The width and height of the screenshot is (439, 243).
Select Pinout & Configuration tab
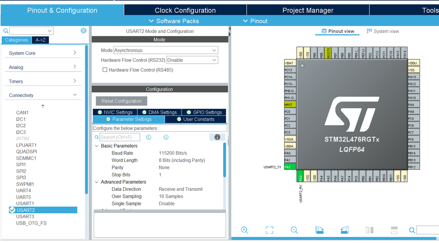coord(62,11)
